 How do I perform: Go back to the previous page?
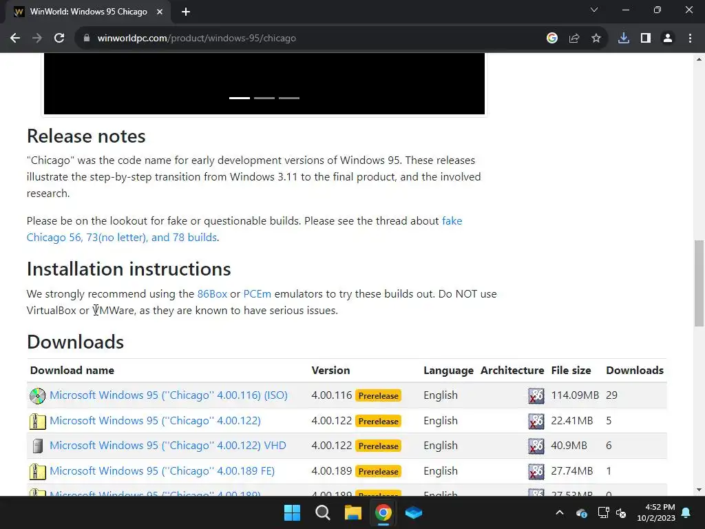tap(15, 39)
